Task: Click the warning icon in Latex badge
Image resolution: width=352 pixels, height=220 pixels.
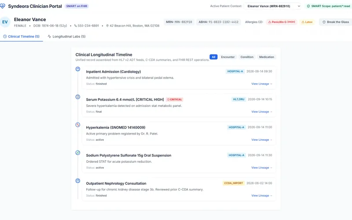Action: pyautogui.click(x=303, y=22)
